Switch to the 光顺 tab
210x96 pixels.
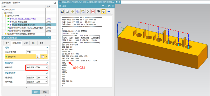25,43
